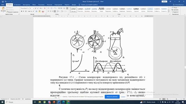Switch to the References (Посилання) tab
Viewport: 186px width, 104px height.
(x=41, y=5)
